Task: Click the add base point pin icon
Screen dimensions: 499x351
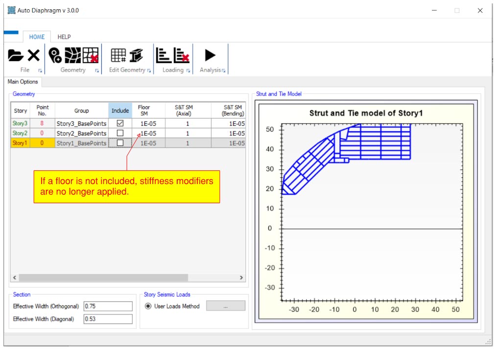Action: [55, 55]
